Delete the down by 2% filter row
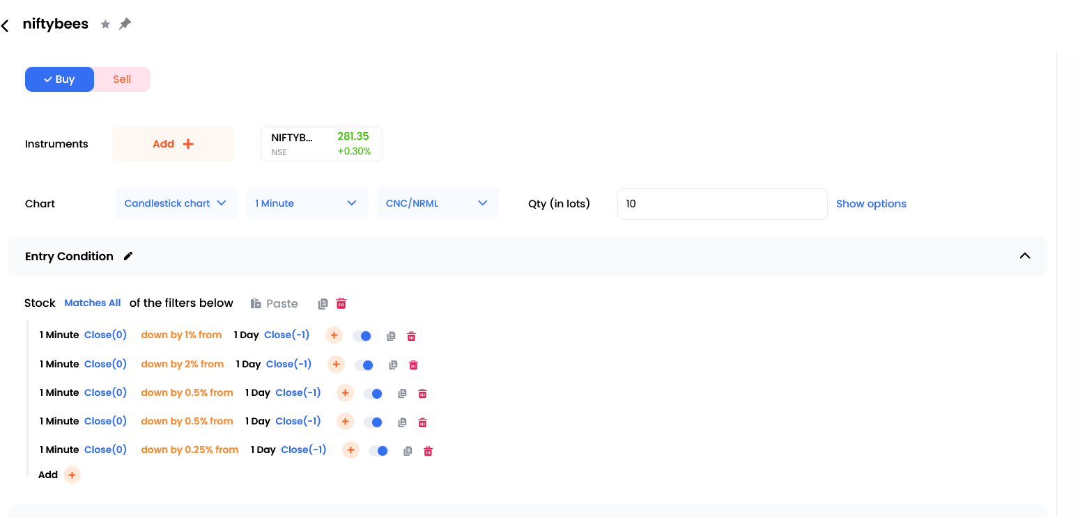 click(x=413, y=365)
